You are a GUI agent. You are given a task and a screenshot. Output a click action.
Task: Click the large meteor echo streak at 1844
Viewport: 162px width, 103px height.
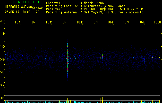(68, 58)
